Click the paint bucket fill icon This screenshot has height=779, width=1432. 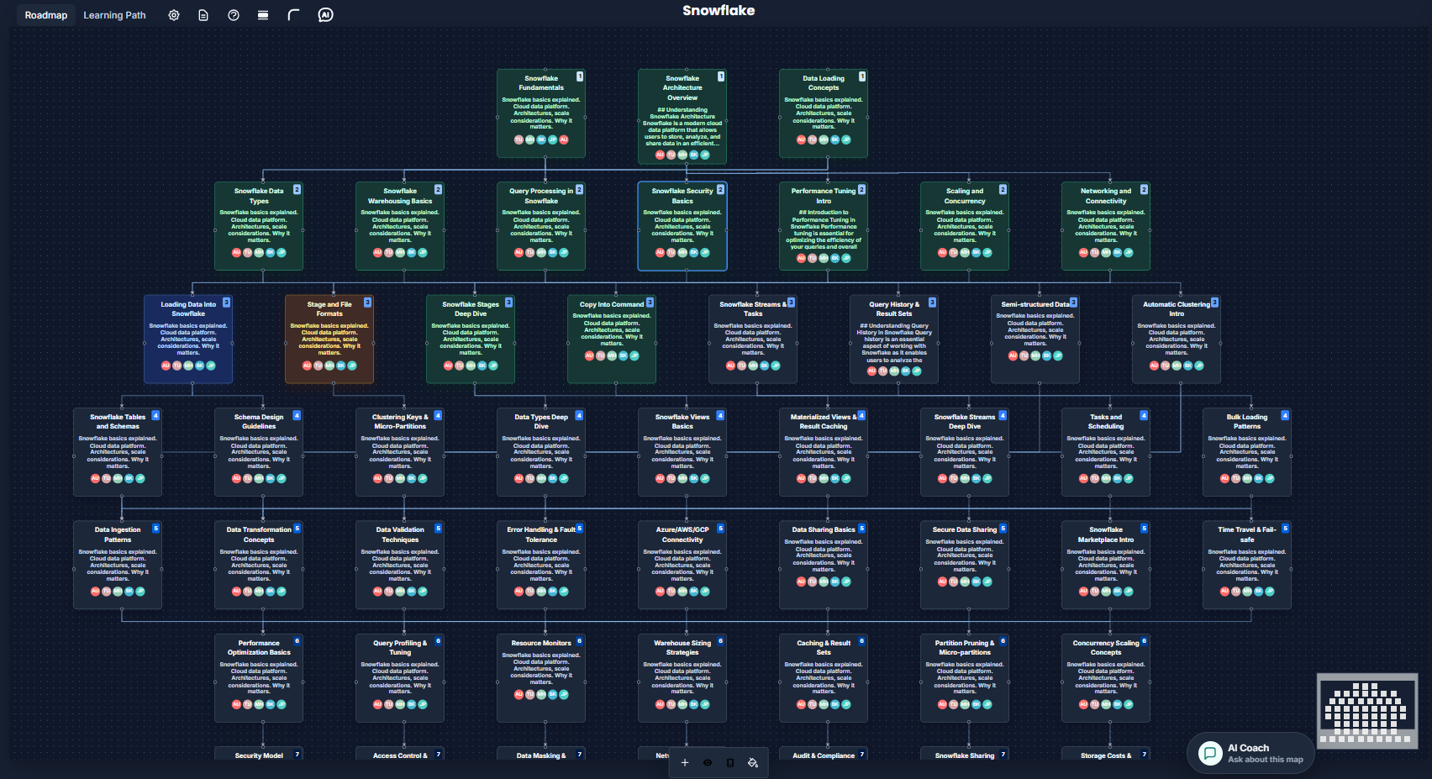point(753,763)
